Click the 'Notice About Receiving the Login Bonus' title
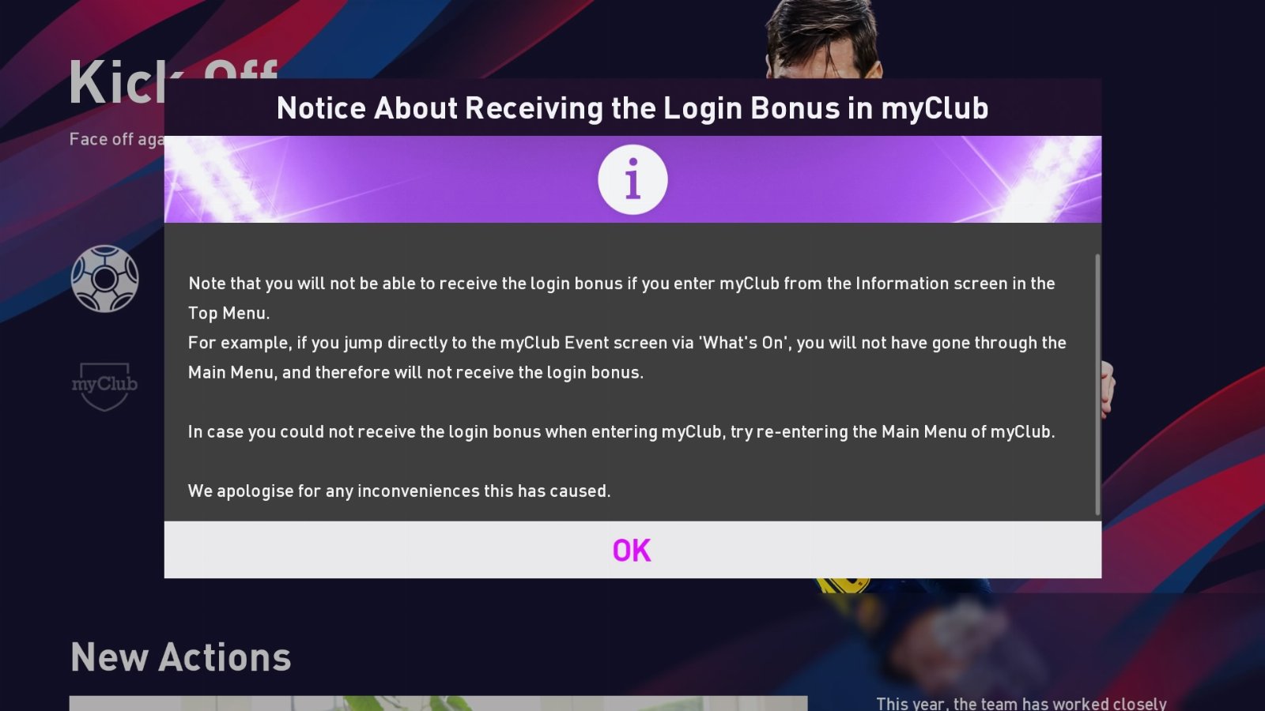Image resolution: width=1265 pixels, height=711 pixels. click(632, 108)
